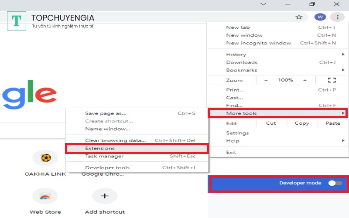
Task: Click the TOPCHUYENGIA logo icon
Action: 17,21
